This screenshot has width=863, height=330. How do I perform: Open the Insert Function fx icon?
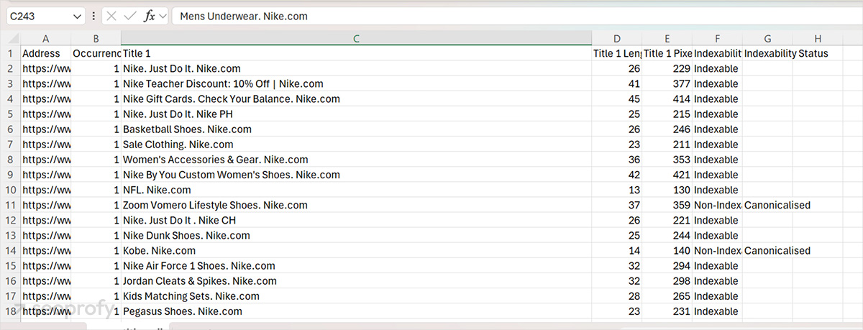point(150,16)
